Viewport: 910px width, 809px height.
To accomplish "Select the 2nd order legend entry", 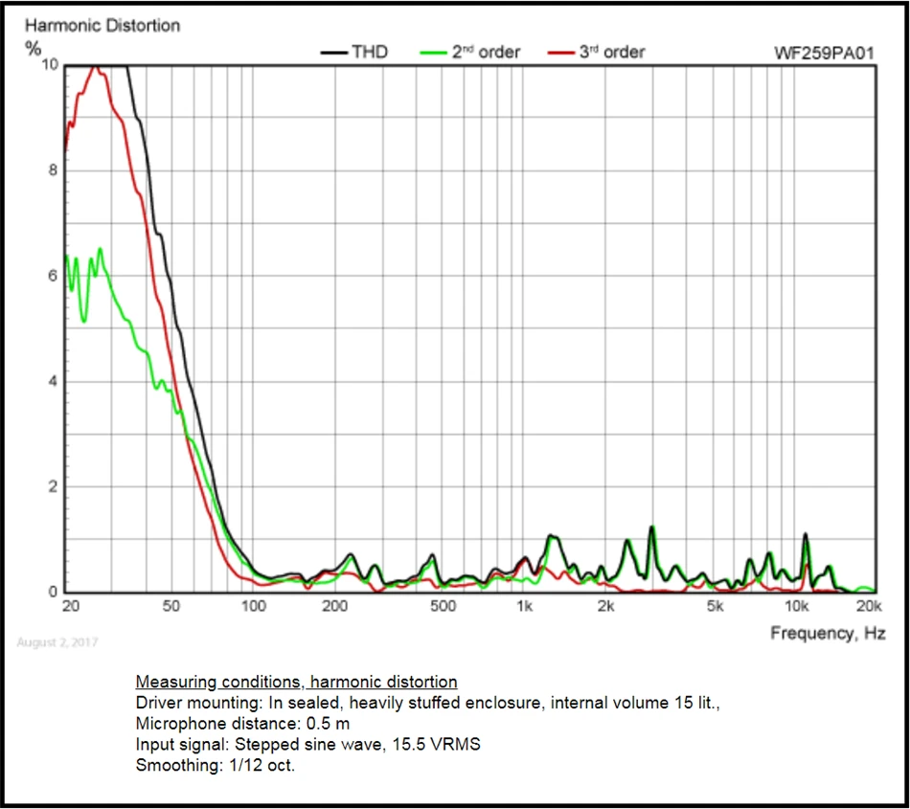I will click(470, 53).
